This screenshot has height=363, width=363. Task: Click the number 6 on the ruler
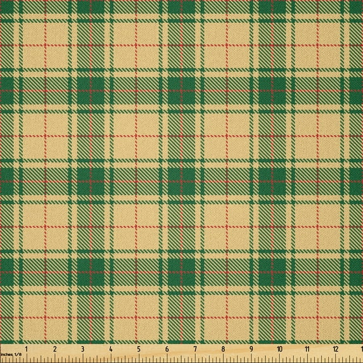(x=167, y=349)
